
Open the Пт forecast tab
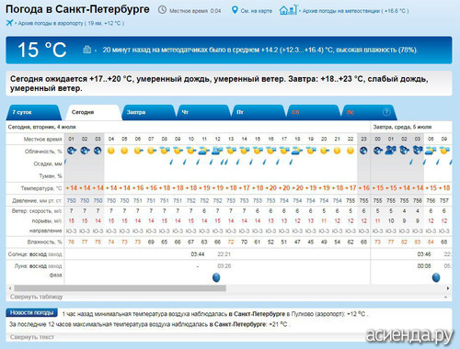[x=259, y=112]
